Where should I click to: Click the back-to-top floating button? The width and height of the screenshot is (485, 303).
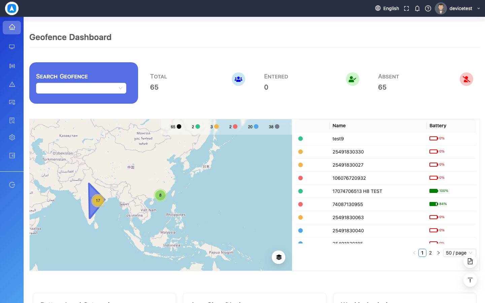point(470,280)
